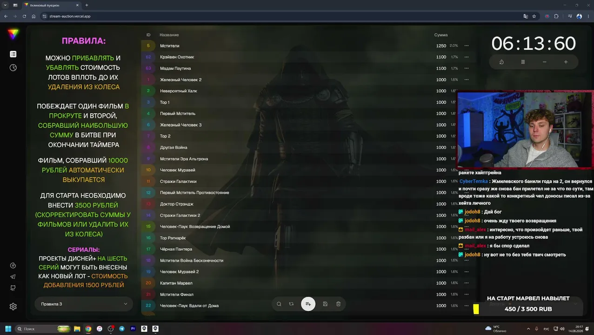Close the Вклиновый Аукцион tab
This screenshot has height=335, width=594.
coord(77,5)
